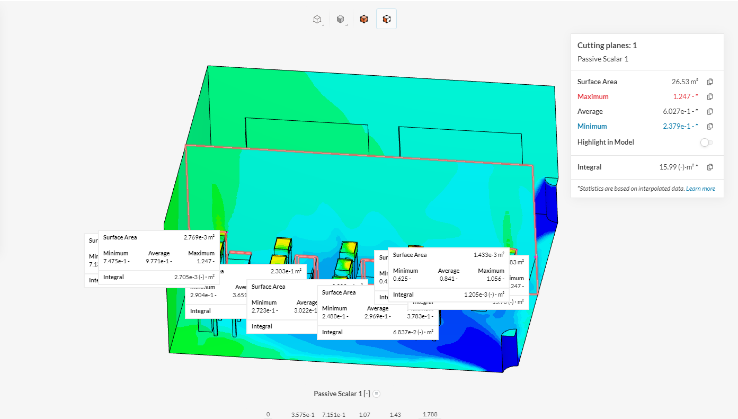This screenshot has height=419, width=738.
Task: Copy the Average value 6.027e-1
Action: [710, 111]
